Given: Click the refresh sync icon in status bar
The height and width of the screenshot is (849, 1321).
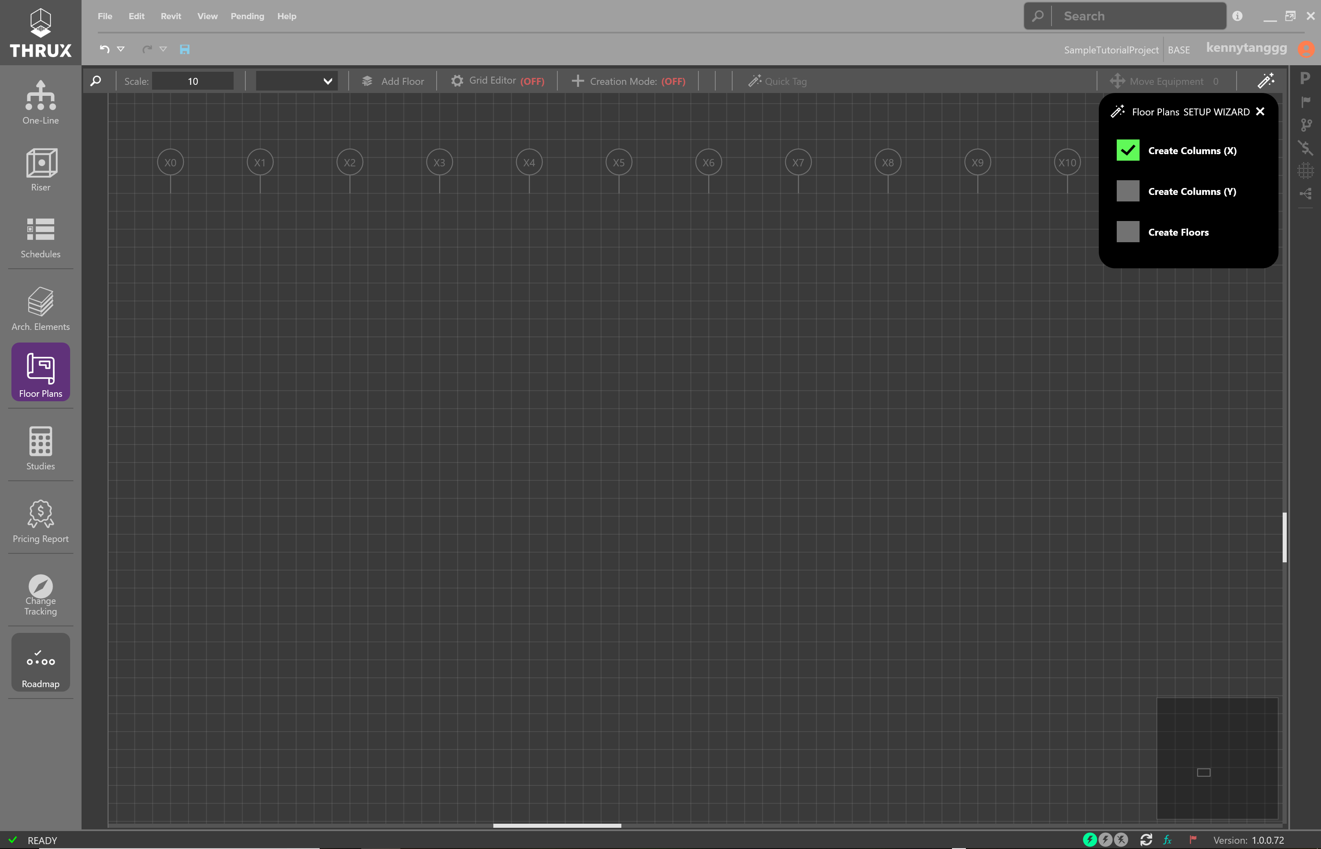Looking at the screenshot, I should click(x=1146, y=840).
